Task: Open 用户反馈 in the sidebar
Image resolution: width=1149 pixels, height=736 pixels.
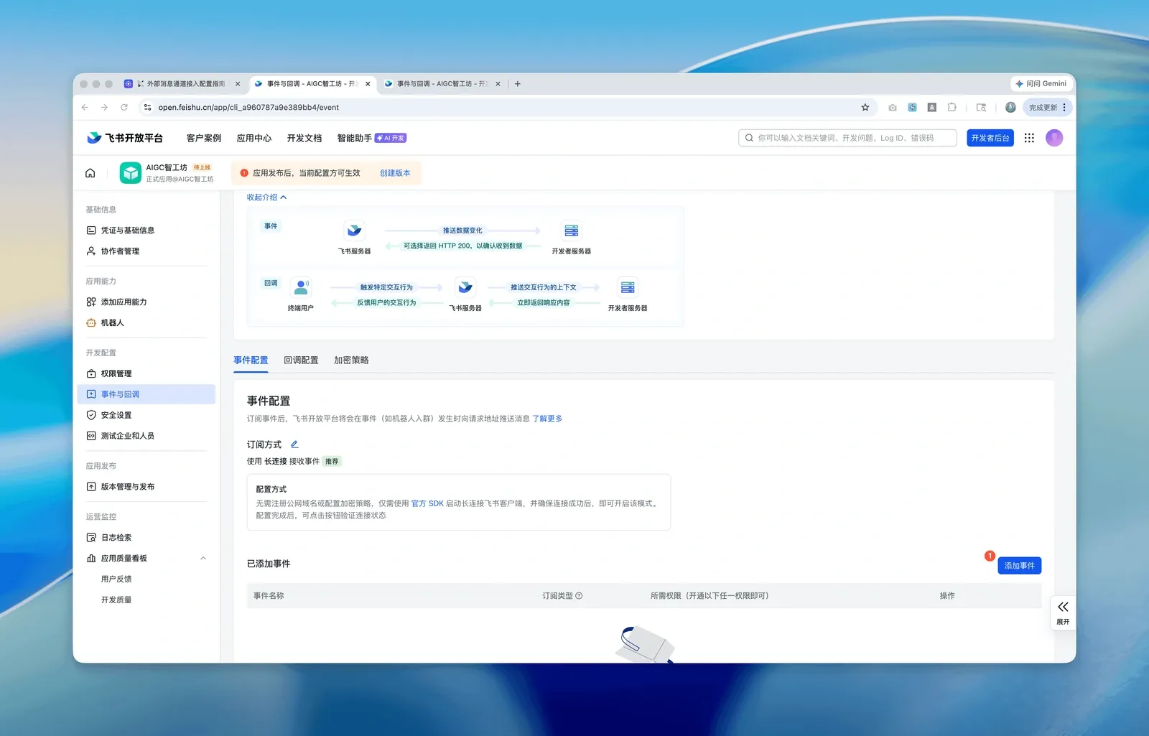Action: pyautogui.click(x=116, y=579)
